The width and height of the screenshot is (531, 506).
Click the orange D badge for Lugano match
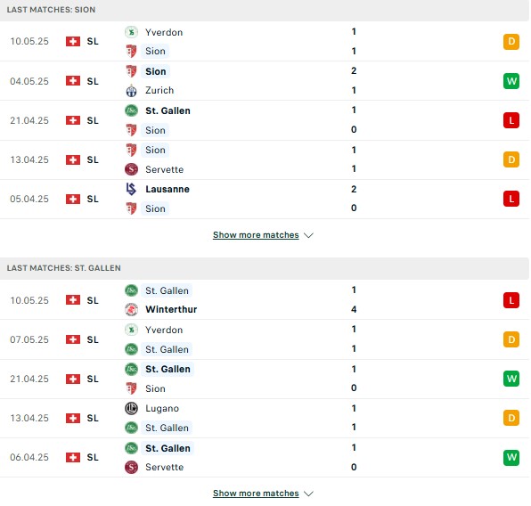pyautogui.click(x=511, y=418)
